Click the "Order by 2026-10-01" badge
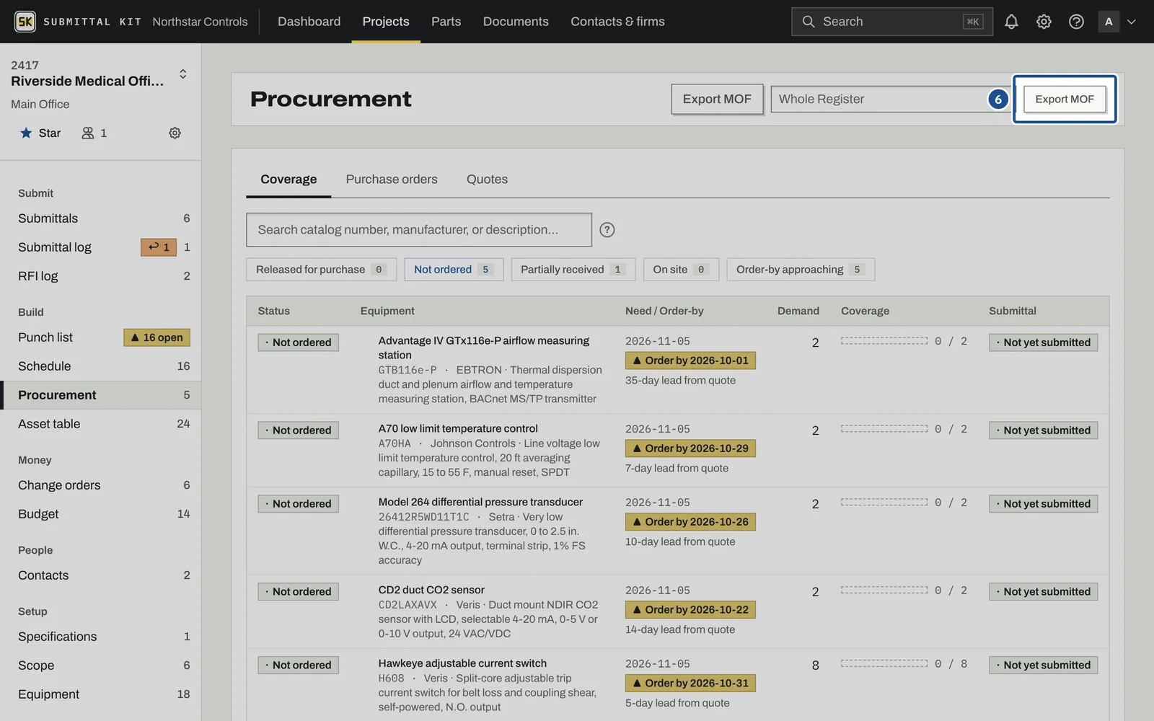The width and height of the screenshot is (1154, 721). [690, 360]
